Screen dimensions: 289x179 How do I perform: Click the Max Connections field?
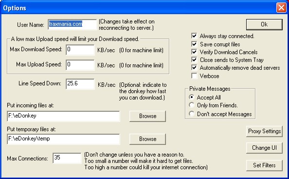(67, 158)
